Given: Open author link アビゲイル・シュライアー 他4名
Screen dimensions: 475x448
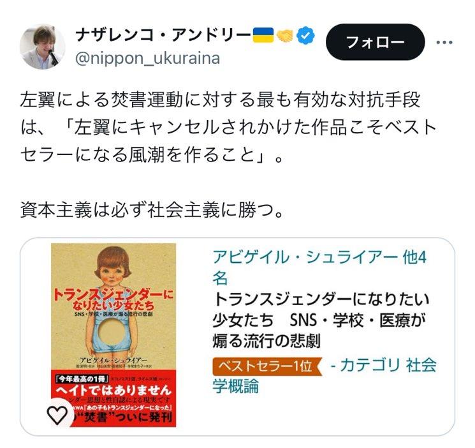Looking at the screenshot, I should coord(319,267).
